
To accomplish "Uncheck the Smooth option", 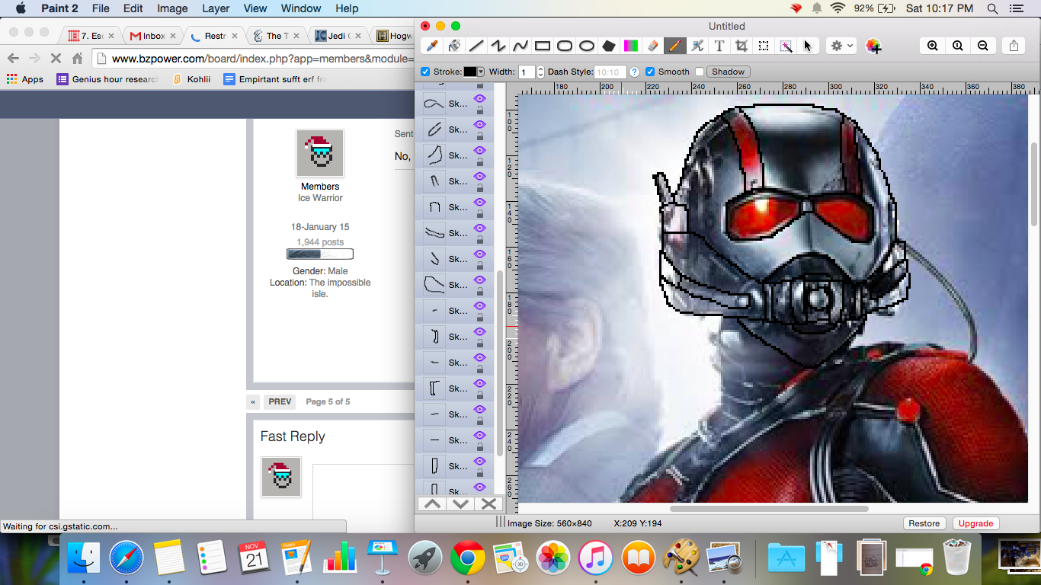I will click(650, 71).
